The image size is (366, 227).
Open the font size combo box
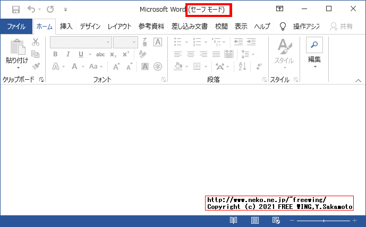pyautogui.click(x=125, y=43)
